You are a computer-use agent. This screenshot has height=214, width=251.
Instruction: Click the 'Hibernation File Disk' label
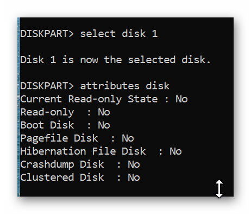[x=83, y=151]
